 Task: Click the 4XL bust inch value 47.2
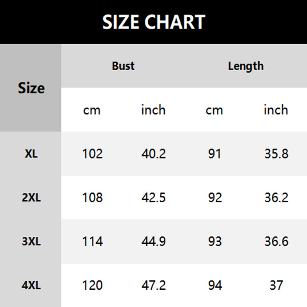(153, 285)
